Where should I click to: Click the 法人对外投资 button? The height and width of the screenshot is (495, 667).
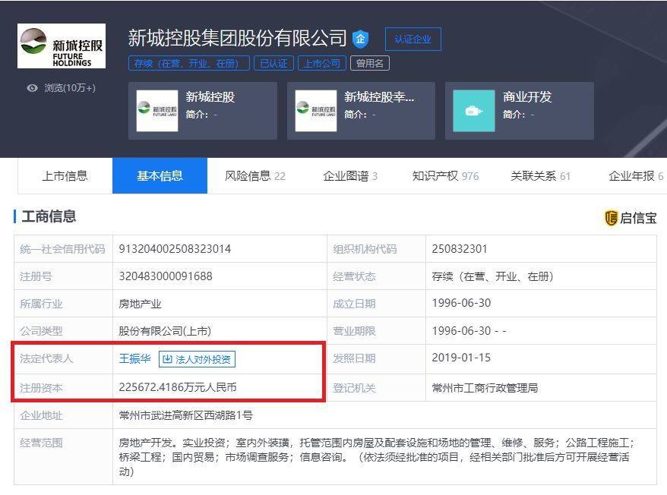(x=197, y=359)
